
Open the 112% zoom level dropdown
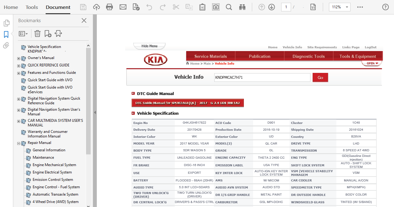(347, 7)
